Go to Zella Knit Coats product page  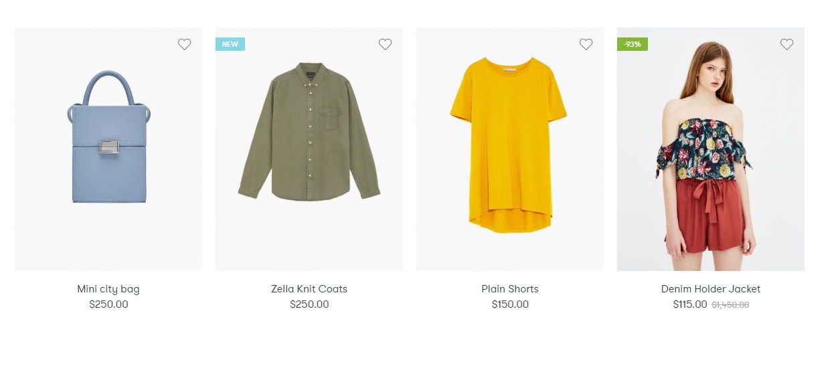[309, 289]
